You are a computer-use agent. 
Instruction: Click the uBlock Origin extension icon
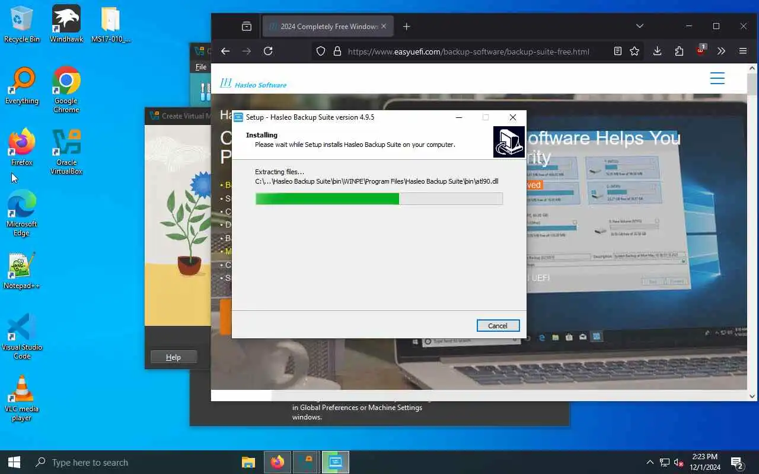[x=701, y=50]
